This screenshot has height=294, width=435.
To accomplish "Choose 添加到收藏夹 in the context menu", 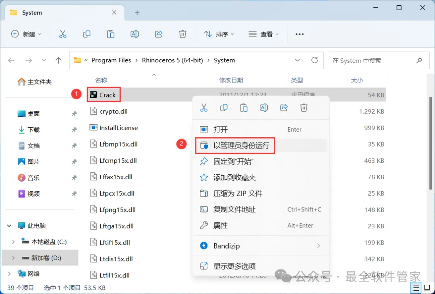I will [x=261, y=178].
